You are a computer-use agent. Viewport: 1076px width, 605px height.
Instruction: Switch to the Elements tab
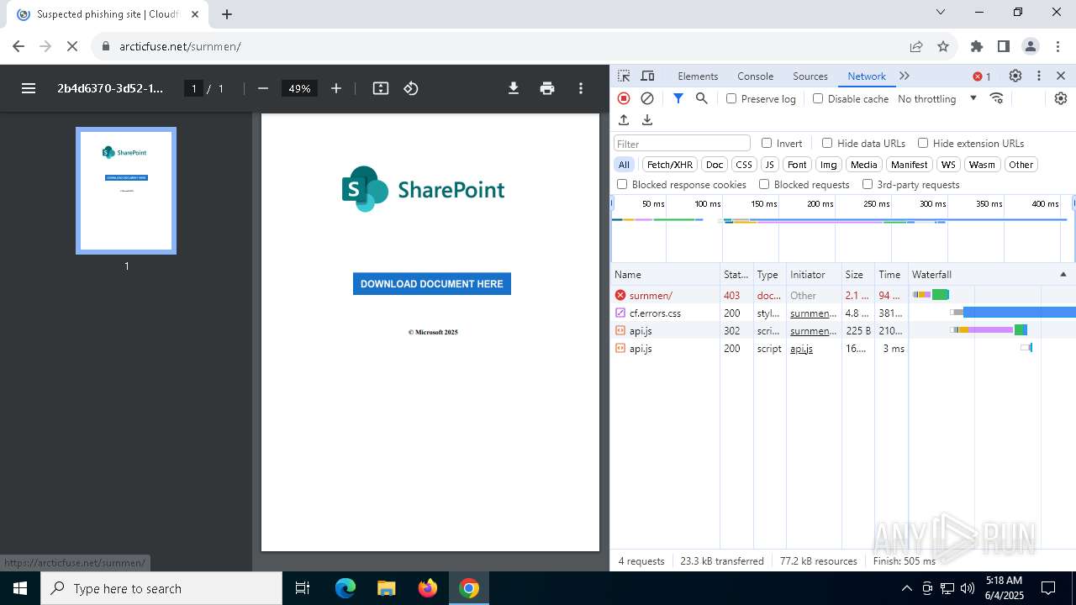pyautogui.click(x=698, y=76)
